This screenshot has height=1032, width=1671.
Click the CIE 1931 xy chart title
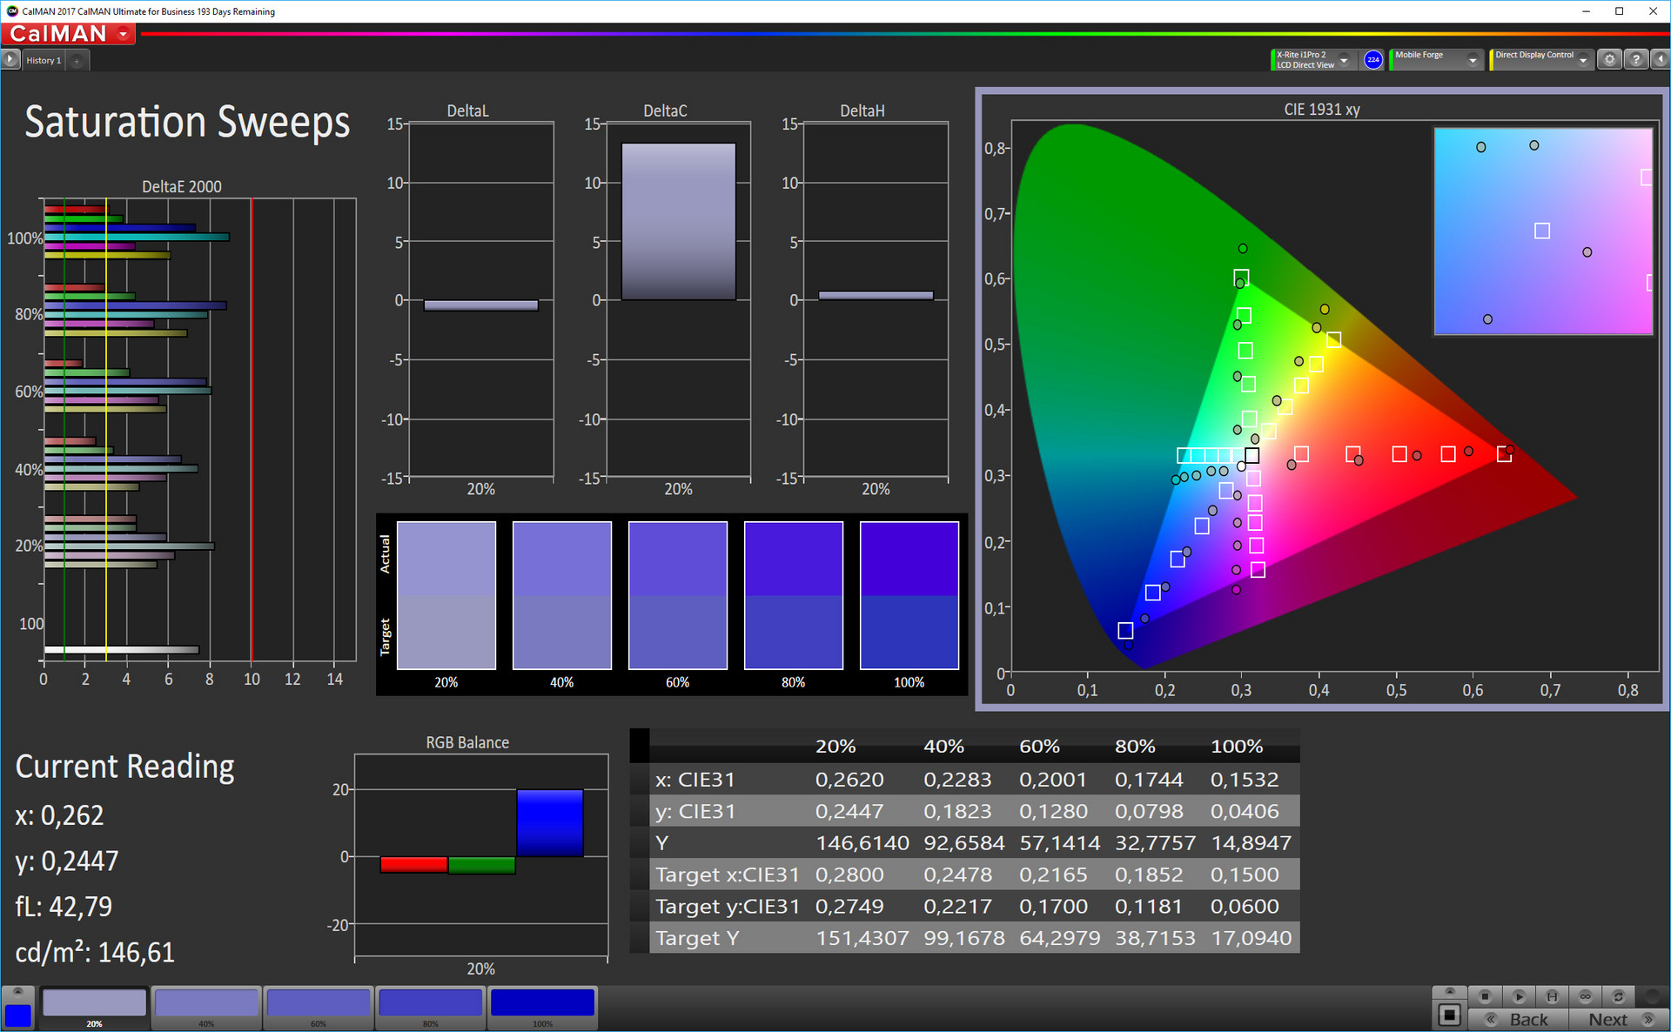[1321, 109]
